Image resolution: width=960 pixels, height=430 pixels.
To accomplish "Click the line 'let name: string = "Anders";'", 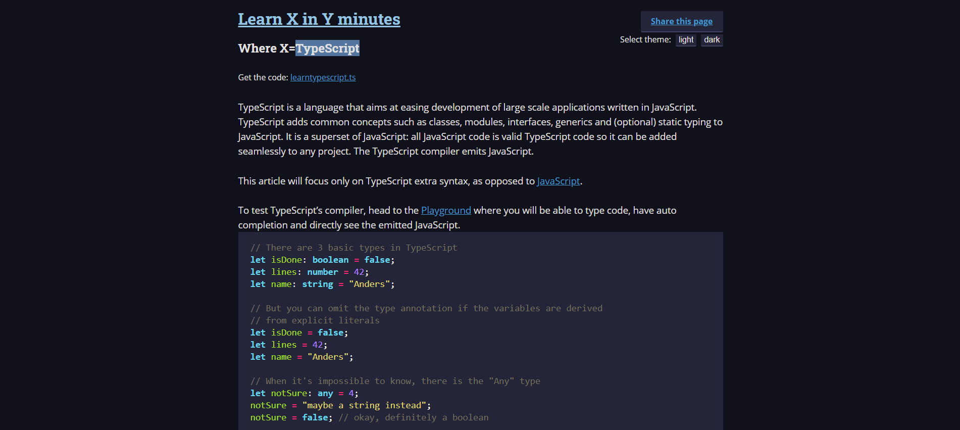I will pos(322,284).
